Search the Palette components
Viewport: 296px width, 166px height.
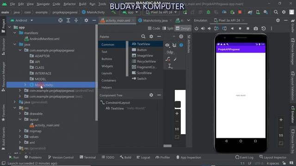click(x=143, y=36)
